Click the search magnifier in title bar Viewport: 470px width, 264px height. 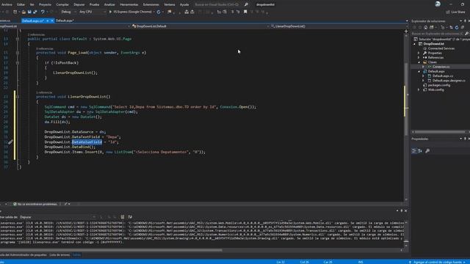click(246, 4)
